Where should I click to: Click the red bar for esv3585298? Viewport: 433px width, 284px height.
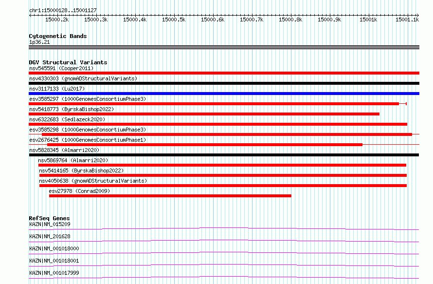coord(227,134)
